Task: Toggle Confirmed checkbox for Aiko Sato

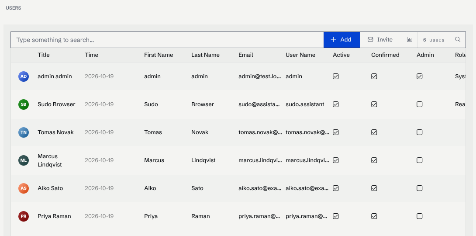Action: pos(374,188)
